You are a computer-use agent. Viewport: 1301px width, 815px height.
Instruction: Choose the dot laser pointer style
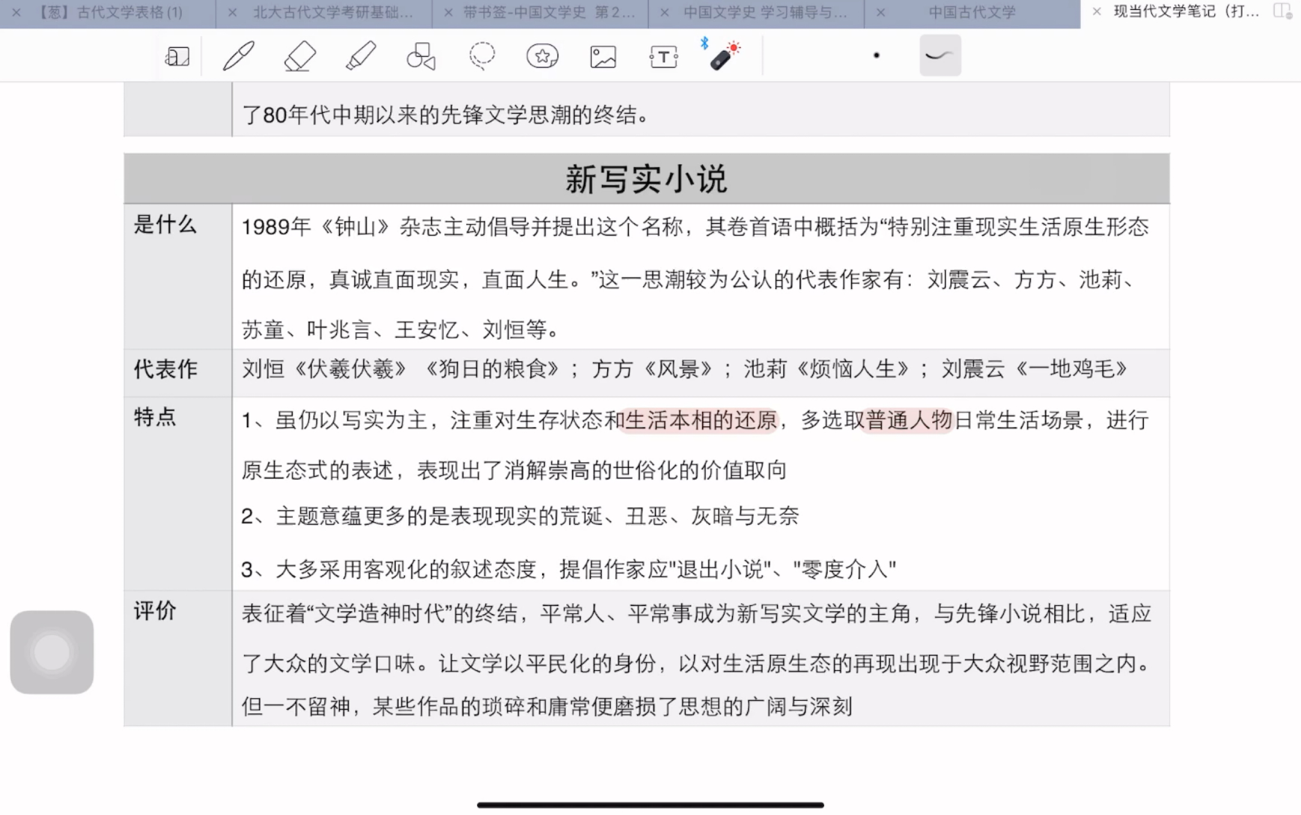(876, 55)
